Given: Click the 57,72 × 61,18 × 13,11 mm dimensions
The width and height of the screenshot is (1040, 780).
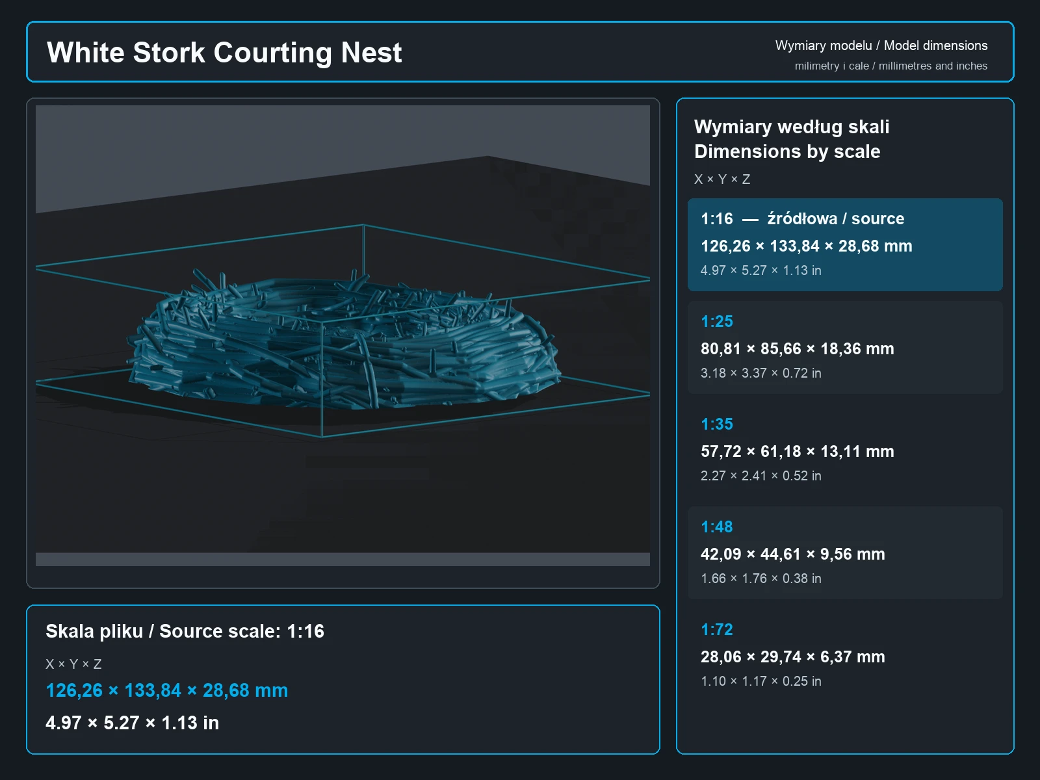Looking at the screenshot, I should pyautogui.click(x=797, y=452).
